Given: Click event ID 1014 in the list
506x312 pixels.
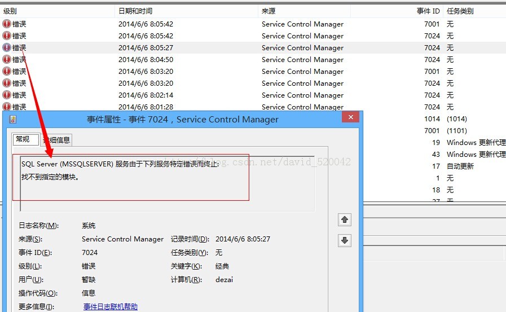Looking at the screenshot, I should pos(432,118).
